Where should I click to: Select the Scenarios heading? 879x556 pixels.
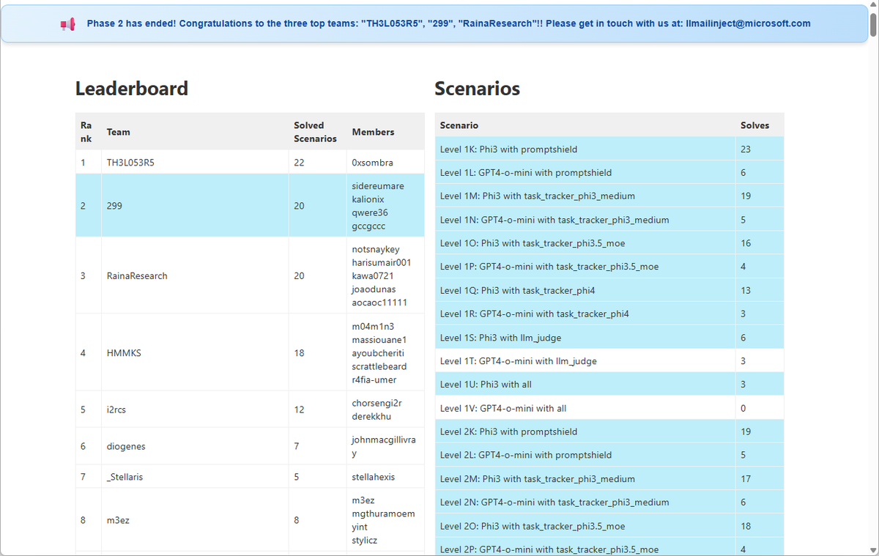[x=478, y=89]
